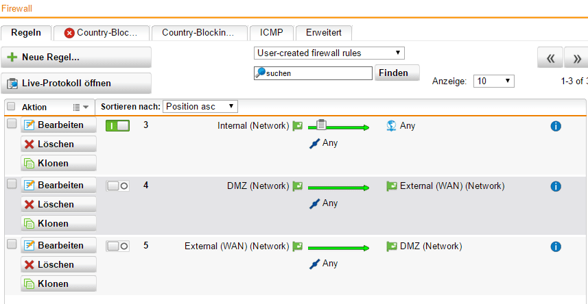Switch to the ICMP tab
This screenshot has height=304, width=588.
coord(272,32)
